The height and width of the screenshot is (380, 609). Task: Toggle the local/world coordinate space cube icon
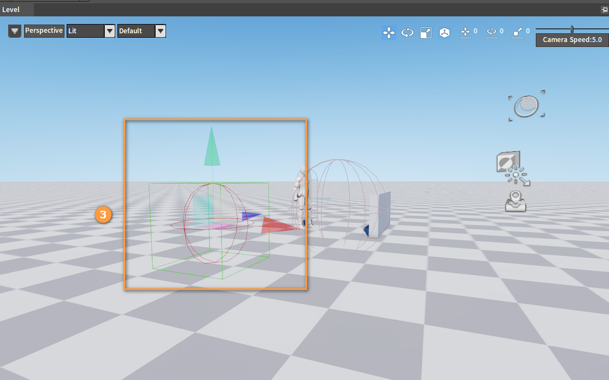coord(445,33)
